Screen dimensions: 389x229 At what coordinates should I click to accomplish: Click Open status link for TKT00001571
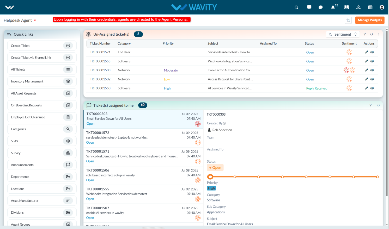tap(310, 52)
